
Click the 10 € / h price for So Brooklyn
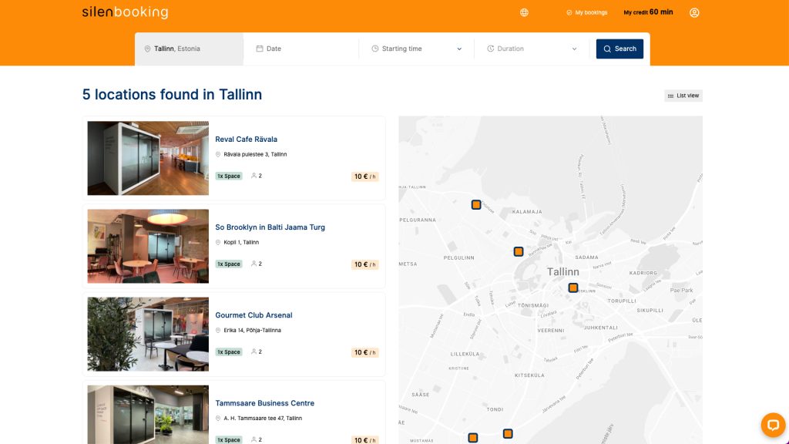click(x=364, y=264)
